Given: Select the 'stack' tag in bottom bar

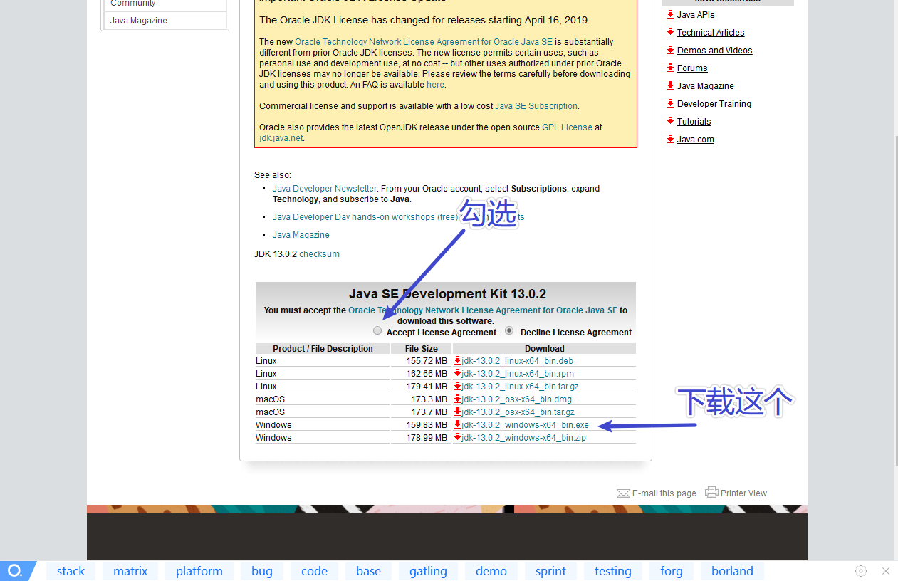Looking at the screenshot, I should (x=71, y=571).
